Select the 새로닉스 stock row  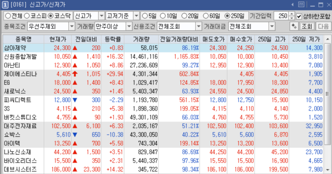(x=163, y=91)
